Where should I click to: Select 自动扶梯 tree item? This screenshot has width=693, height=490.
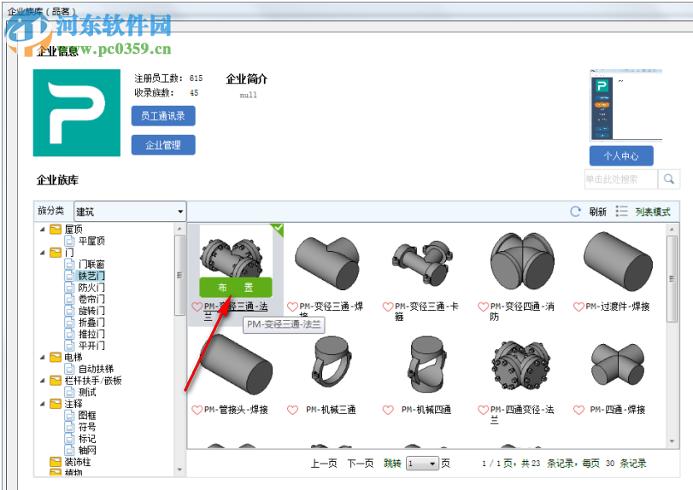pyautogui.click(x=96, y=369)
